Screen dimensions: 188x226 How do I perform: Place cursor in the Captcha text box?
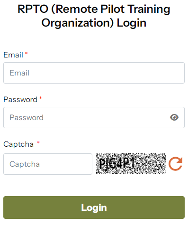click(x=48, y=164)
